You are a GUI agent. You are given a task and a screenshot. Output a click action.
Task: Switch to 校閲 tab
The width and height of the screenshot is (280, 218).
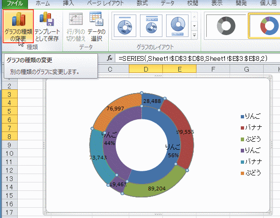(x=193, y=3)
